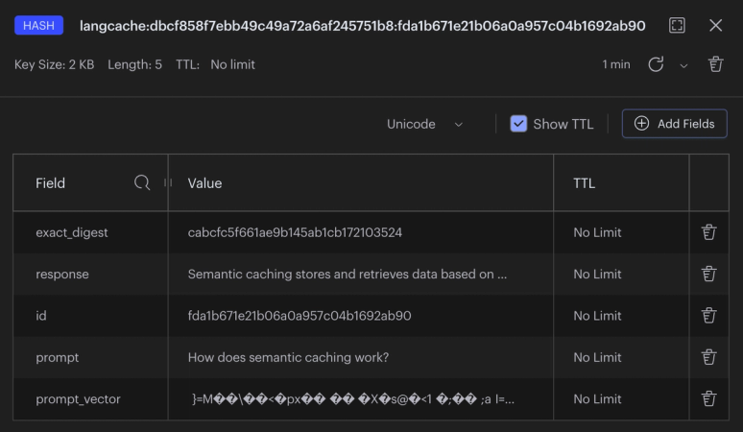This screenshot has width=743, height=432.
Task: Click the TTL 'No Limit' for prompt
Action: [x=597, y=358]
